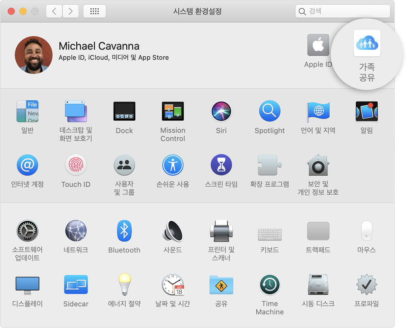Open 데스크탑 및 화면 보호기 settings

(x=76, y=111)
